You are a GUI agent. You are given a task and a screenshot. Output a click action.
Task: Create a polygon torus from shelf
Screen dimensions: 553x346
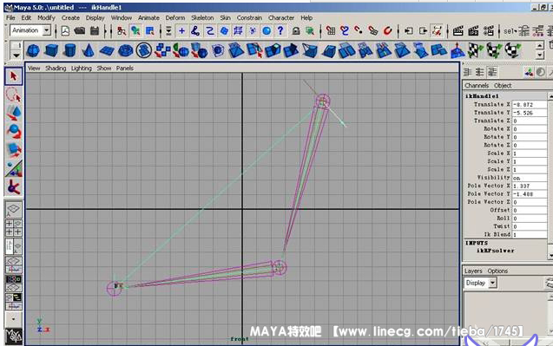point(125,50)
